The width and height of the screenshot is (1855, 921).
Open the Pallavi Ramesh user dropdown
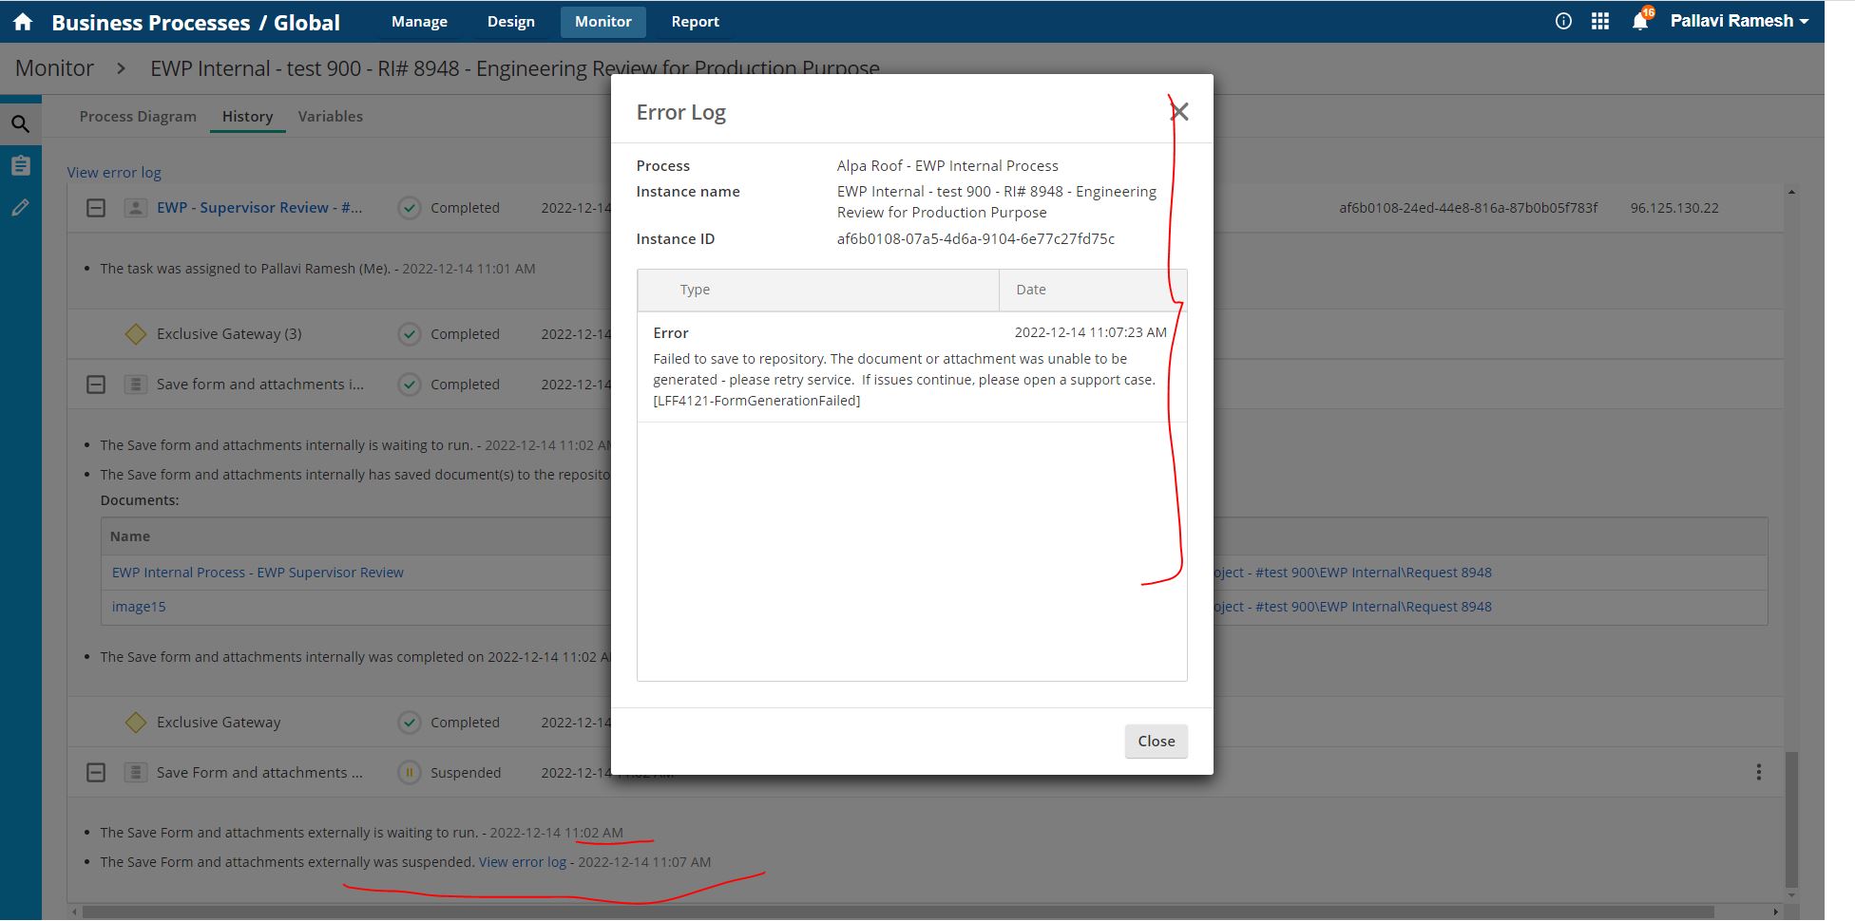click(x=1738, y=21)
